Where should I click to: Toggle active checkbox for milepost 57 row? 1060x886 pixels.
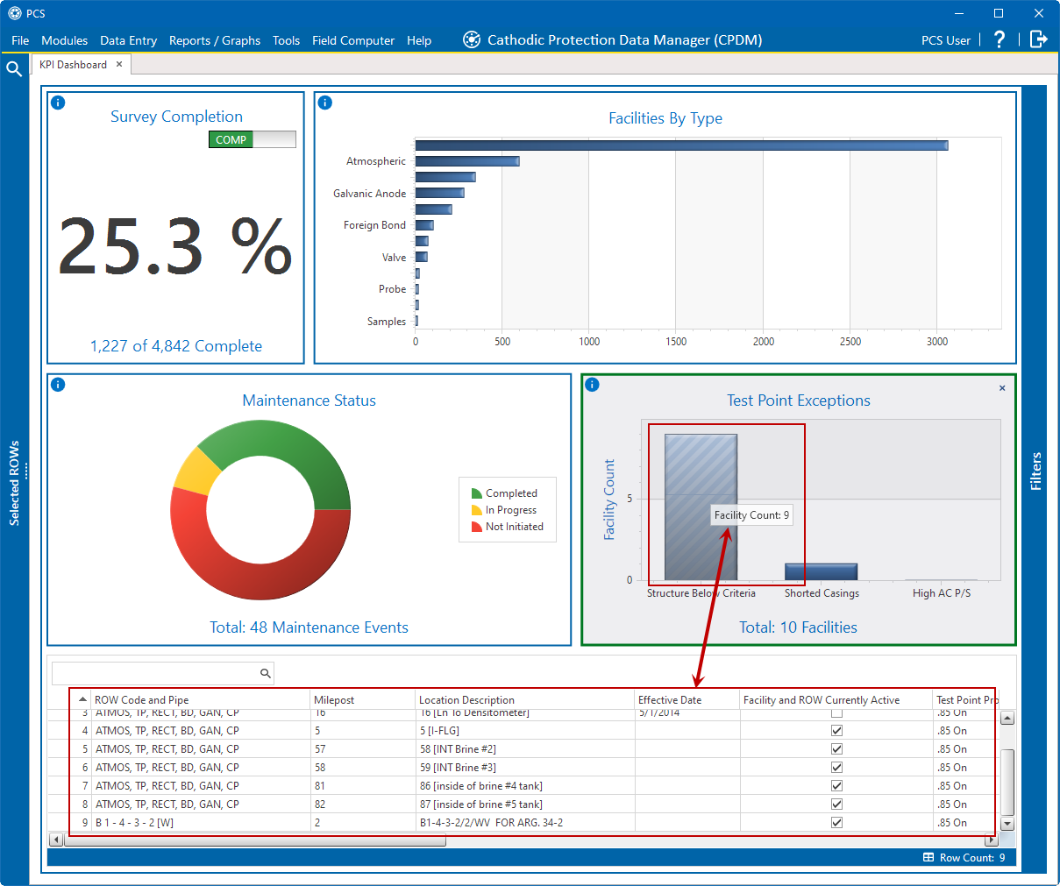[836, 749]
